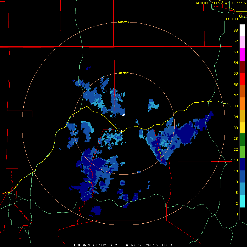Select the magenta swatch in the legend
247x247 pixels.
[242, 55]
